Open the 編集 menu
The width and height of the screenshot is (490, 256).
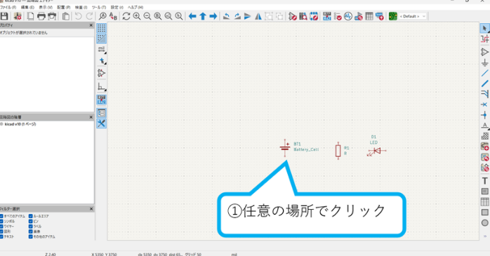point(27,7)
